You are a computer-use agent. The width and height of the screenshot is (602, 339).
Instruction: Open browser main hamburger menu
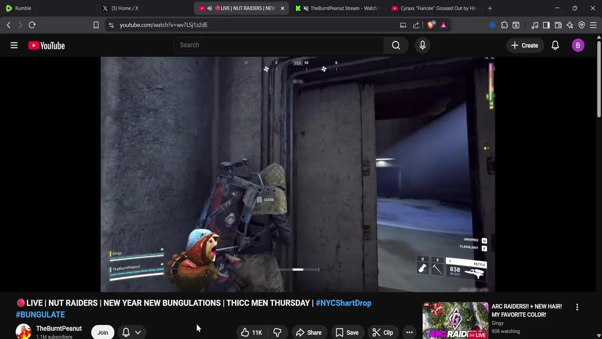[x=593, y=25]
